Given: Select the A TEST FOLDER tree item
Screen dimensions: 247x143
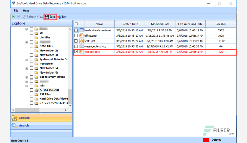Looking at the screenshot, I should (x=49, y=90).
